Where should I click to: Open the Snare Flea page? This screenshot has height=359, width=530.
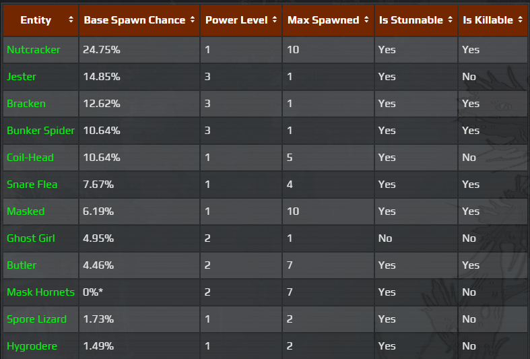pyautogui.click(x=32, y=185)
